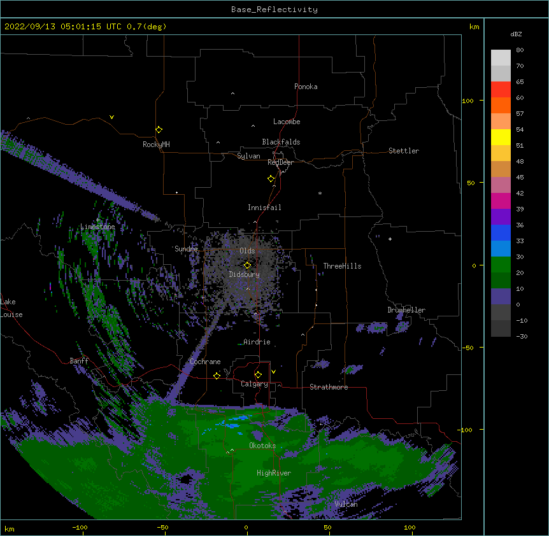Viewport: 549px width, 536px height.
Task: Select the bright green swatch between 30 and 20
Action: pos(501,265)
